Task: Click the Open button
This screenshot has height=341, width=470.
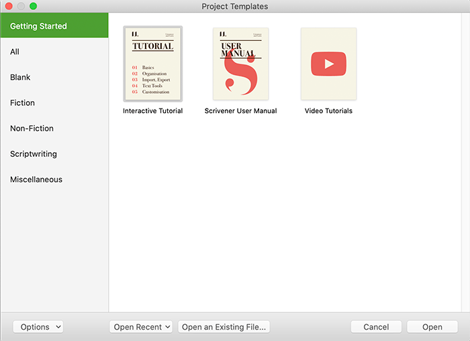Action: (x=432, y=327)
